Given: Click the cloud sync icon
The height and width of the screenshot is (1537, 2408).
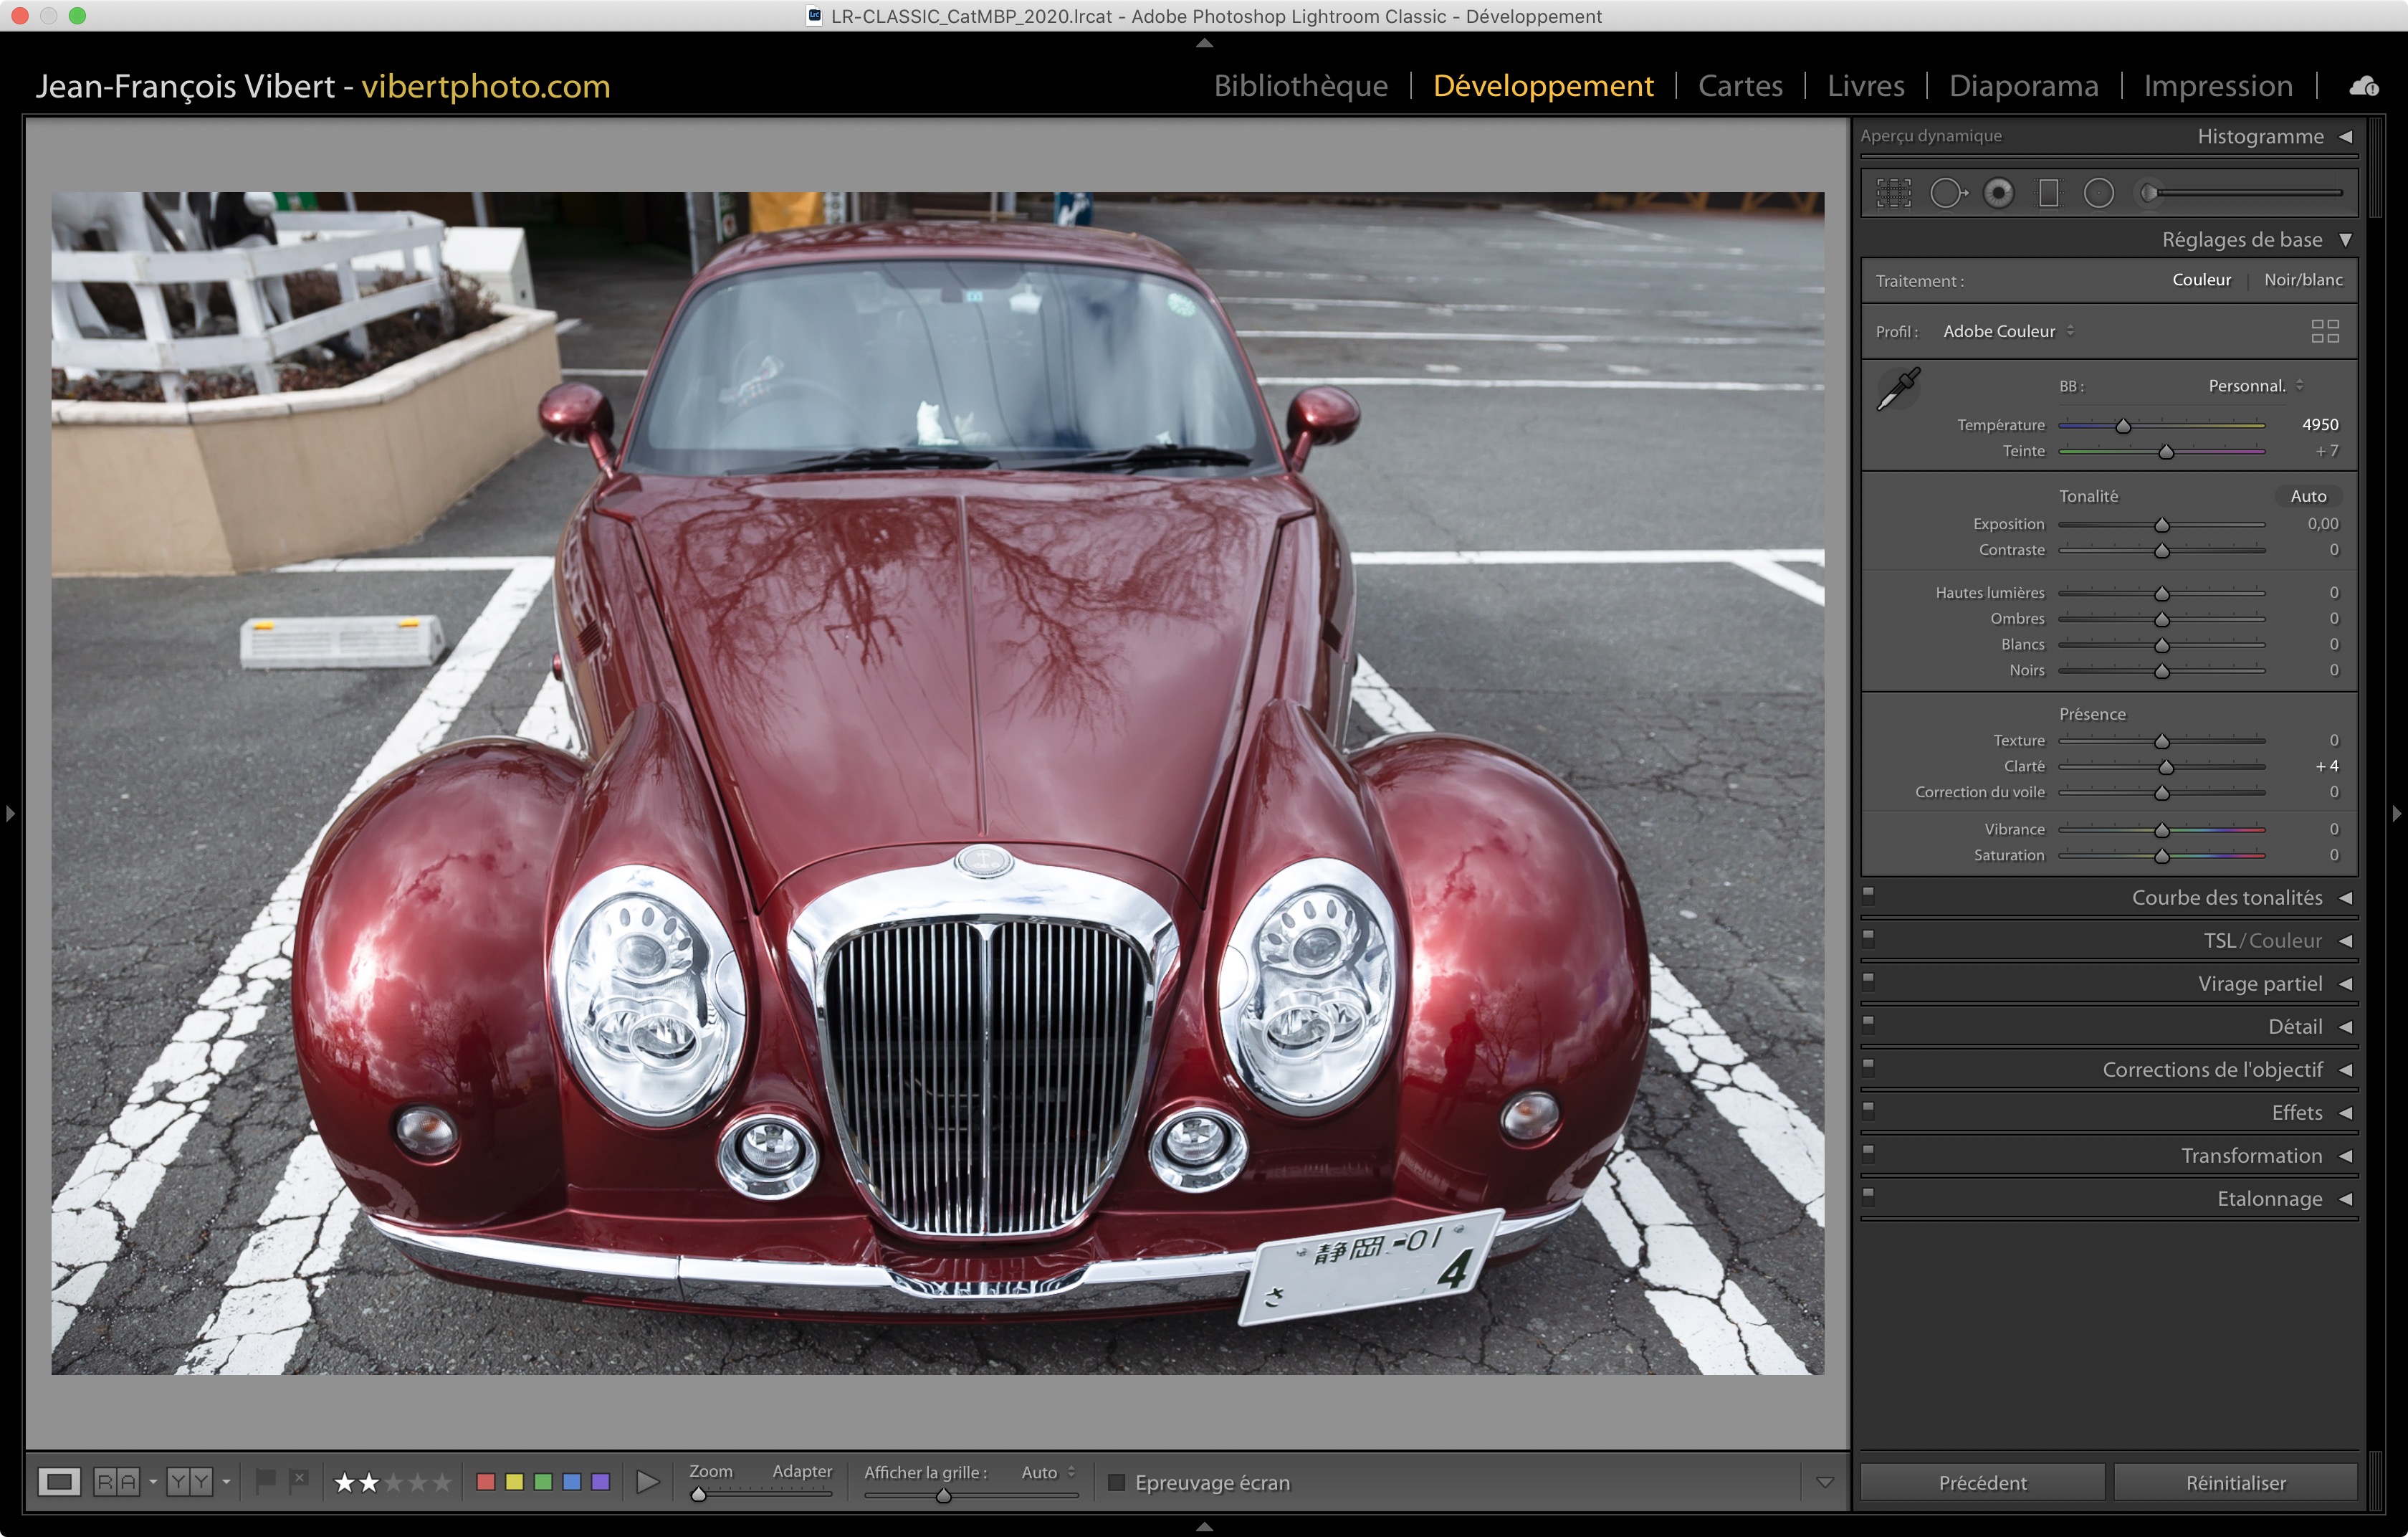Looking at the screenshot, I should pyautogui.click(x=2364, y=87).
